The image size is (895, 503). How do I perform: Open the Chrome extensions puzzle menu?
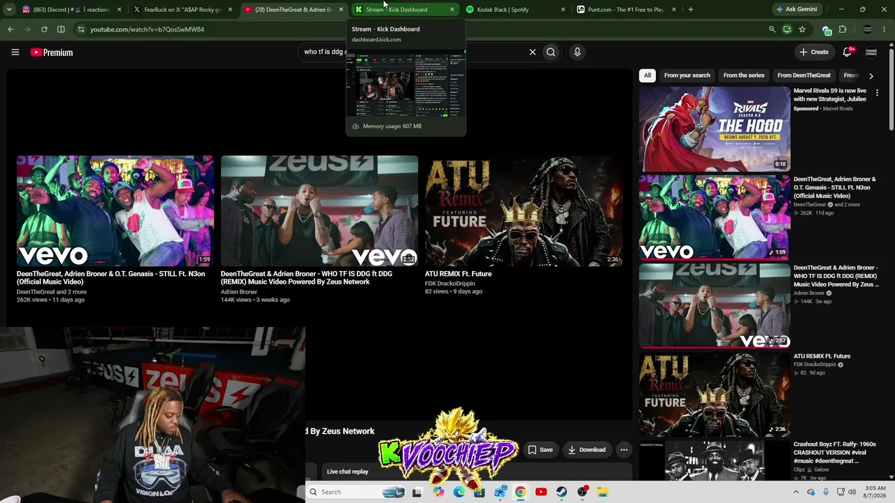click(843, 29)
